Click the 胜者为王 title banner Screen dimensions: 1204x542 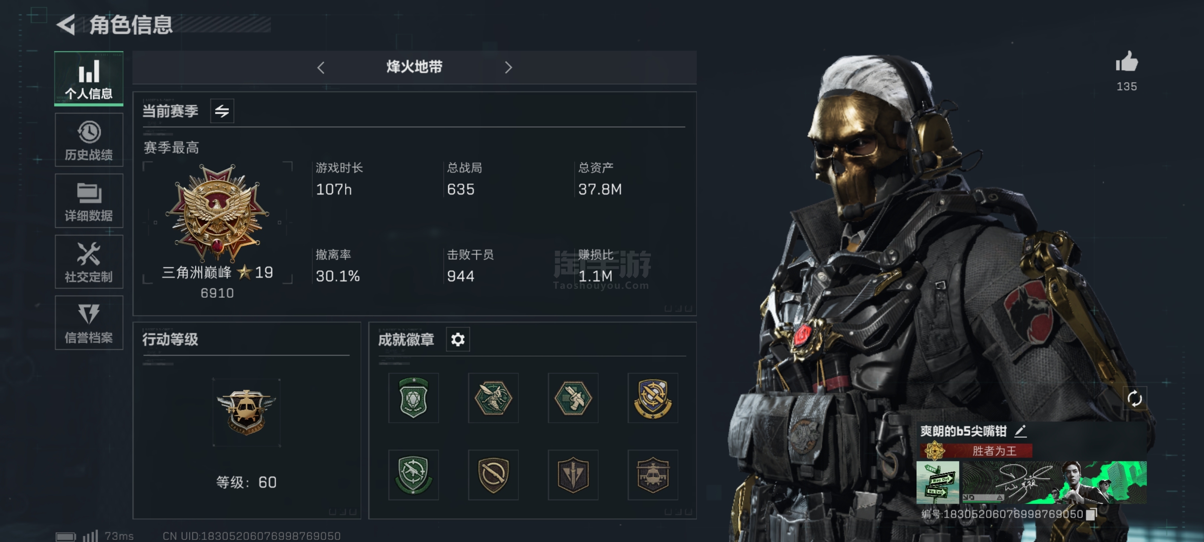point(977,451)
